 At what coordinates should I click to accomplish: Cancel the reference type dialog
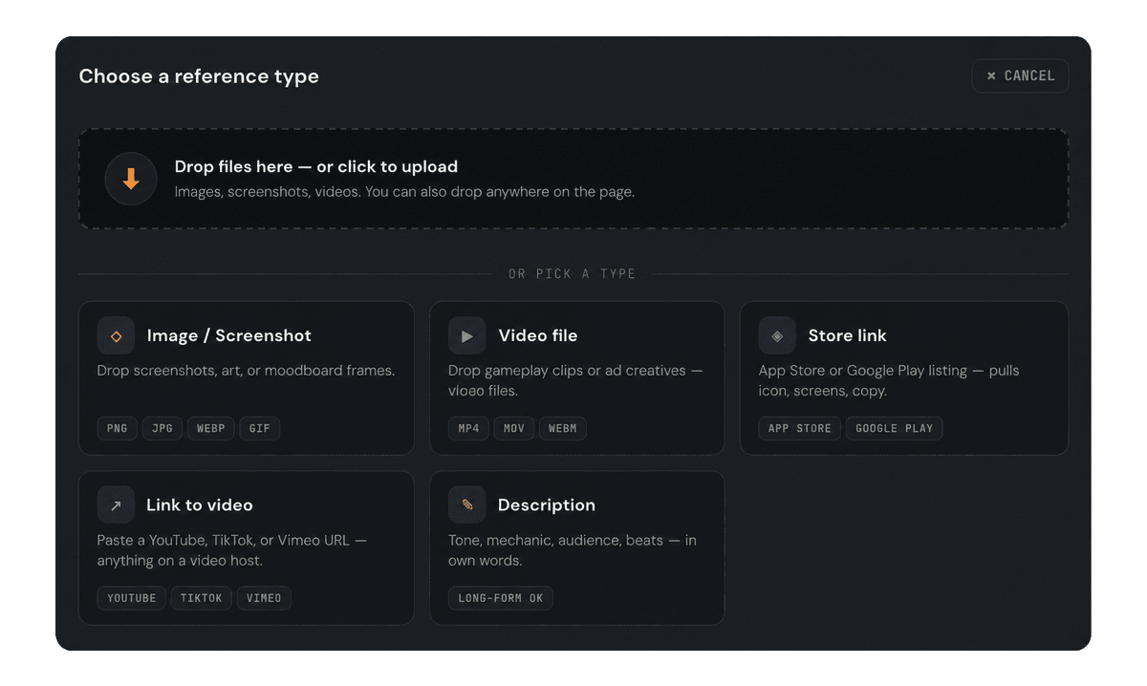pyautogui.click(x=1020, y=75)
